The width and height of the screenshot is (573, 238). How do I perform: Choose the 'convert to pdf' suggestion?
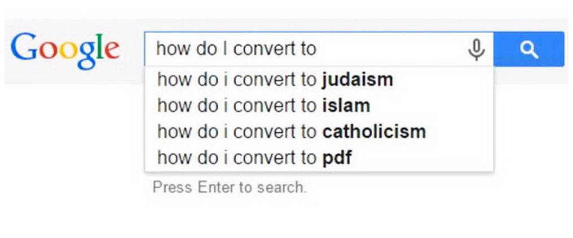tap(319, 158)
